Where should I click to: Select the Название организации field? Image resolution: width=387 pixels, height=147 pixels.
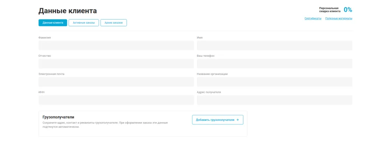(x=275, y=82)
